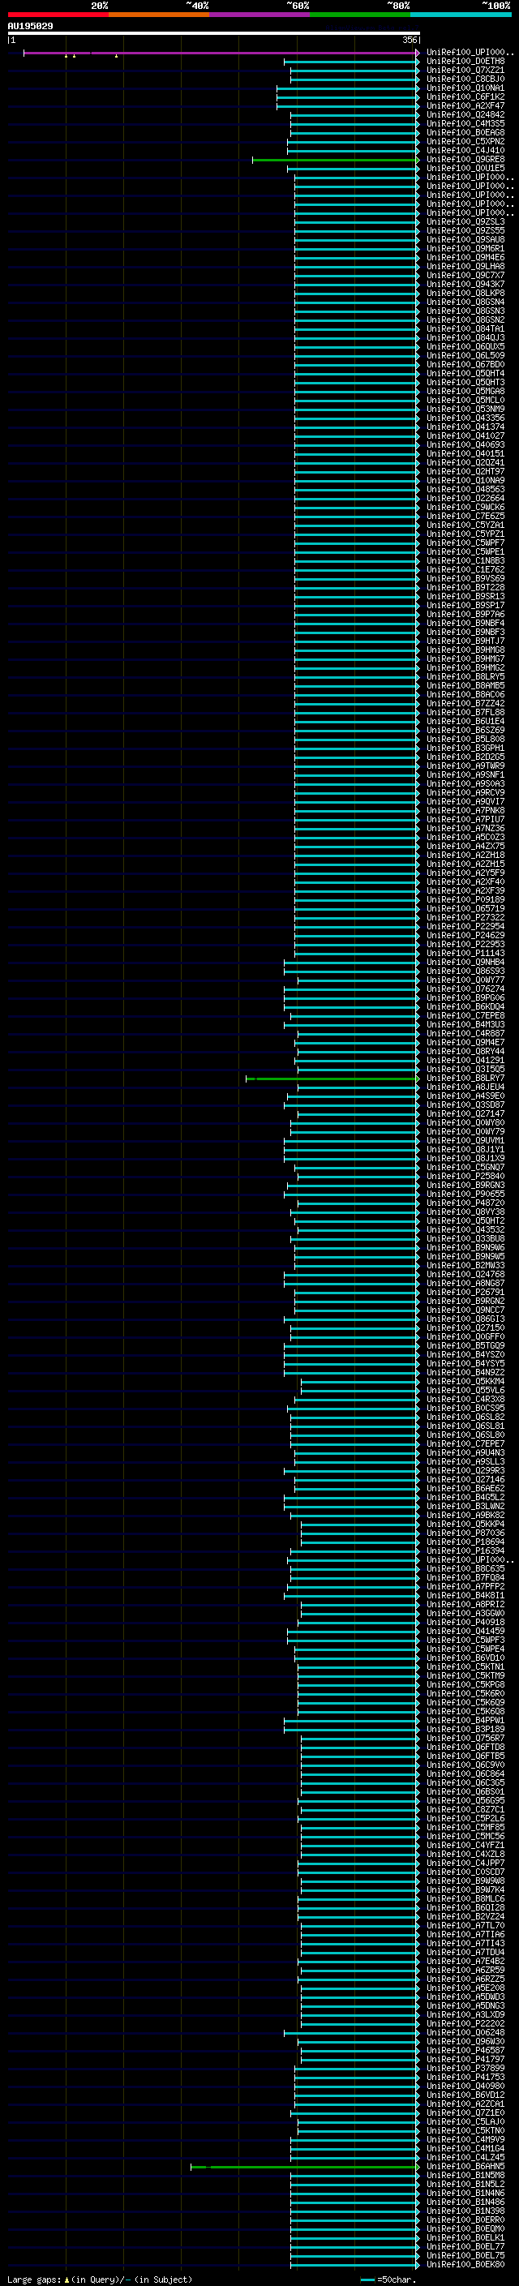Viewport: 519px width, 2286px height.
Task: Select the UniRef100_P24629 label
Action: point(465,935)
